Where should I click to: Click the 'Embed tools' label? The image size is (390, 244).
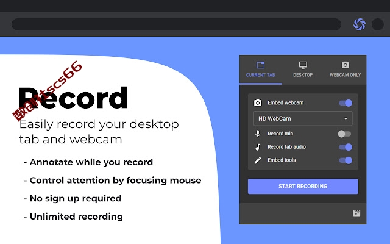click(282, 160)
